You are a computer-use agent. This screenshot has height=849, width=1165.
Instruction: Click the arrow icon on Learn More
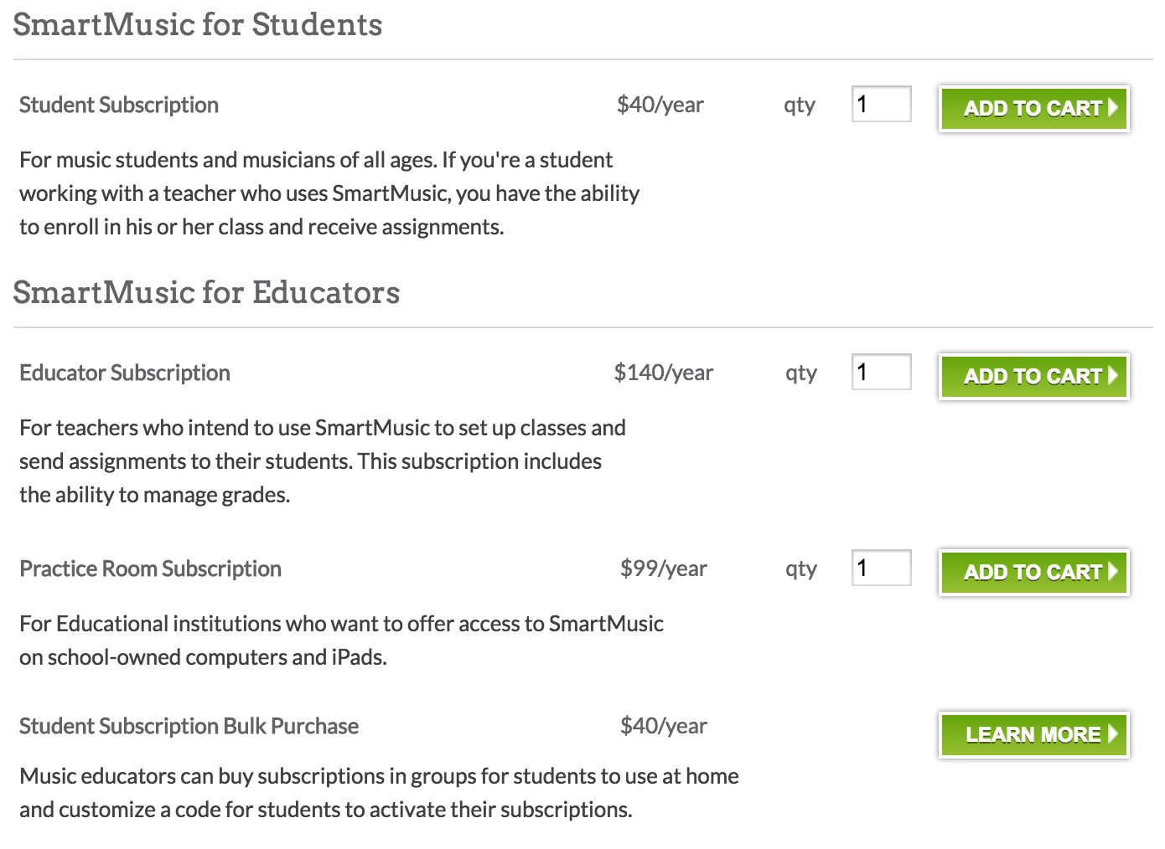[x=1113, y=734]
